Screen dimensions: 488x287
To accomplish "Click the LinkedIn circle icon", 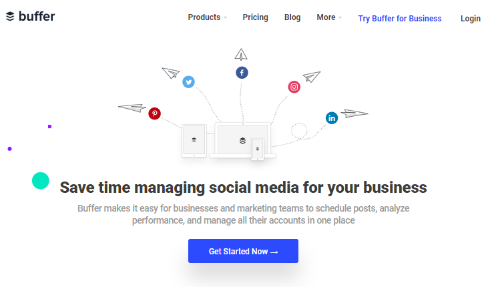I will 332,118.
